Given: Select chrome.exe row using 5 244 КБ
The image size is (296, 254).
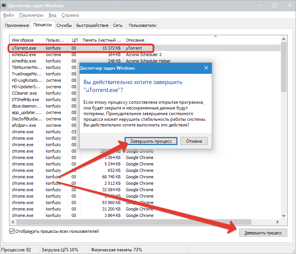Looking at the screenshot, I should 145,164.
